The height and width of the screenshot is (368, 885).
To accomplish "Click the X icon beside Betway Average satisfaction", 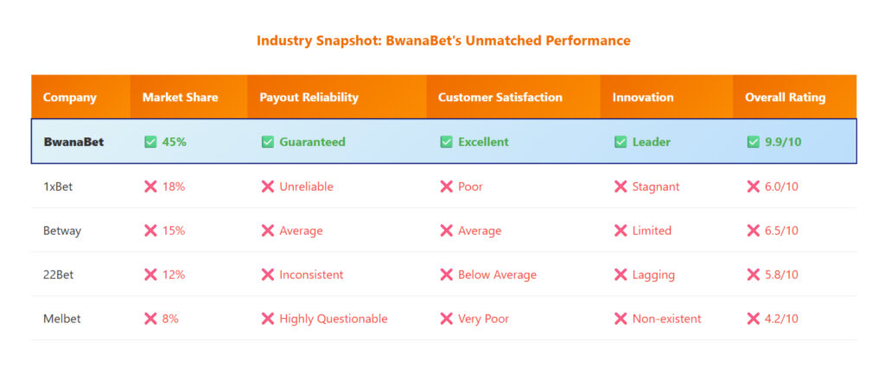I will click(446, 231).
